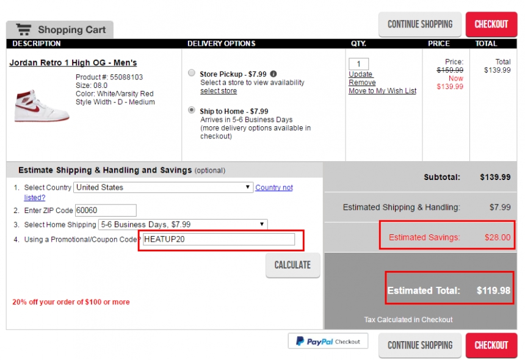Click the DELIVERY OPTIONS column header
Viewport: 525px width, 360px height.
coord(222,43)
